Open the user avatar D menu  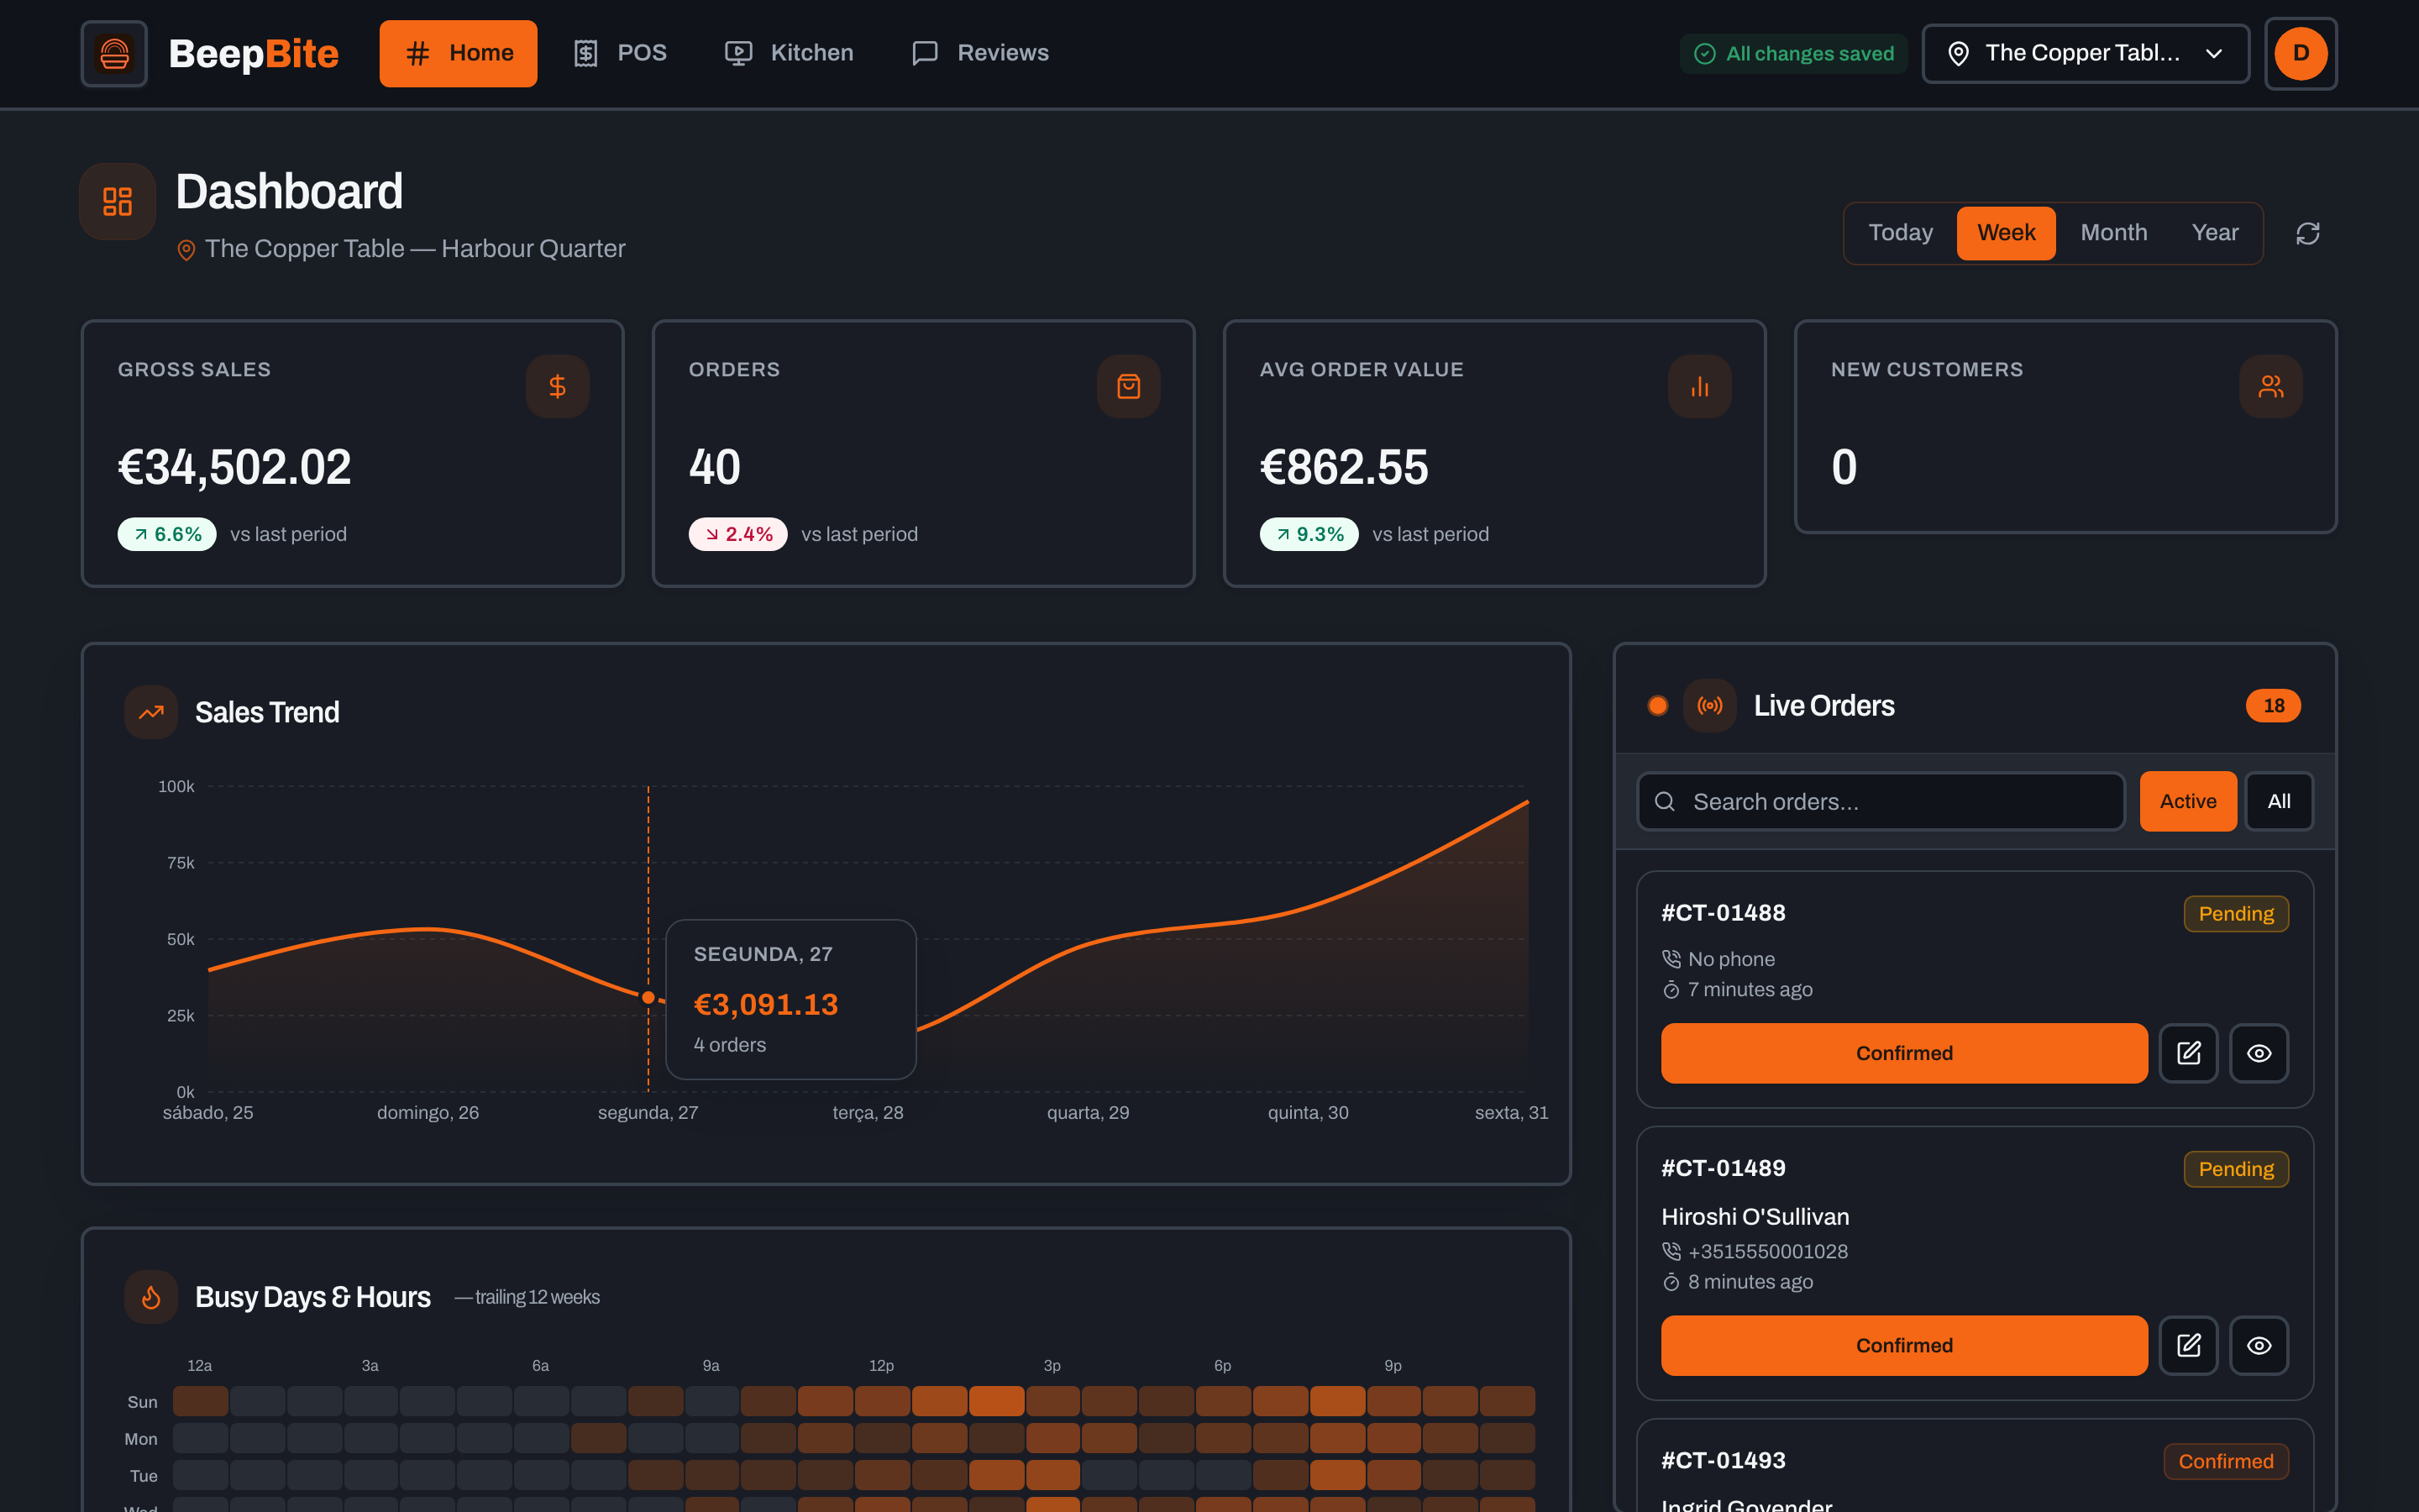tap(2300, 53)
